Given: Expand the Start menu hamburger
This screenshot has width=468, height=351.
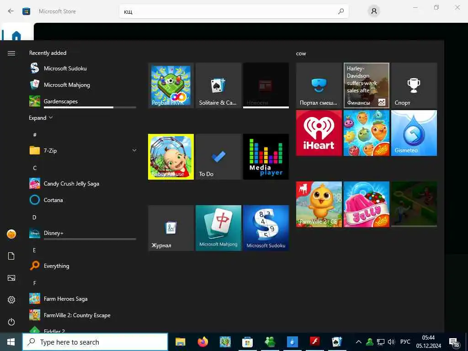Looking at the screenshot, I should pos(11,53).
